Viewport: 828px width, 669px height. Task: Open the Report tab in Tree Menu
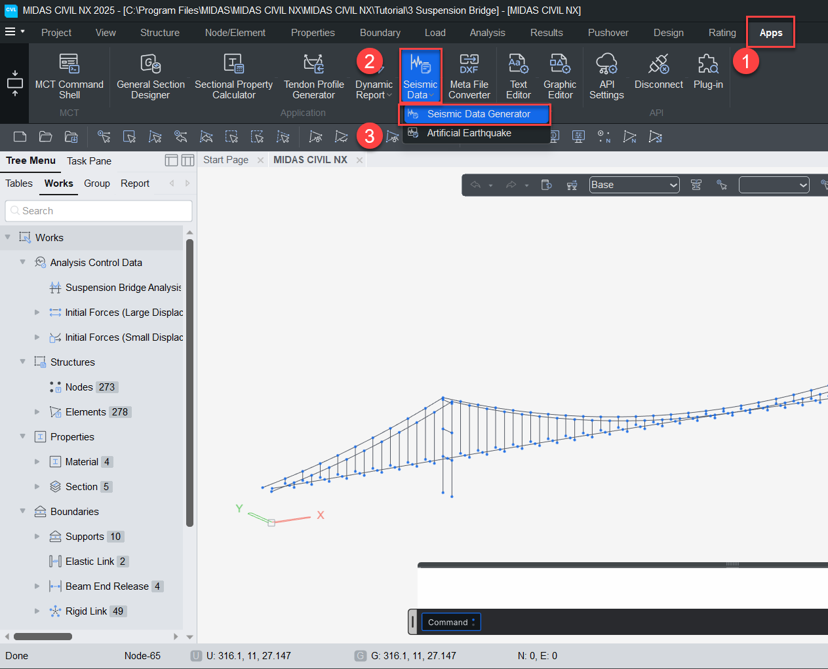[135, 183]
